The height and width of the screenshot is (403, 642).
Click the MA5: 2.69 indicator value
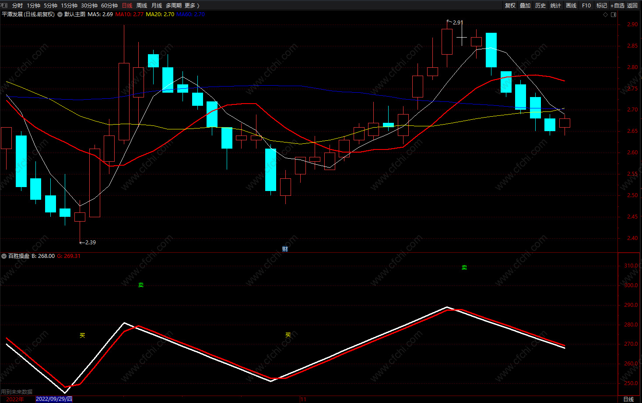(100, 14)
